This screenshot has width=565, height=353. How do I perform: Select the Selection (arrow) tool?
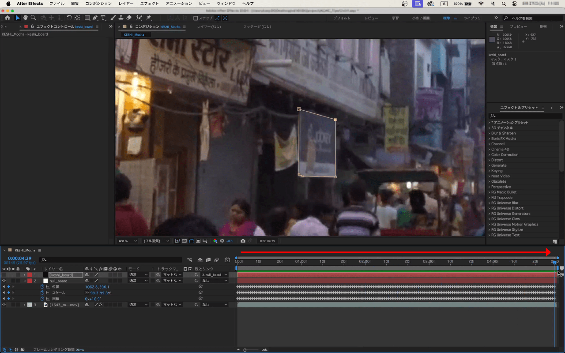tap(18, 18)
